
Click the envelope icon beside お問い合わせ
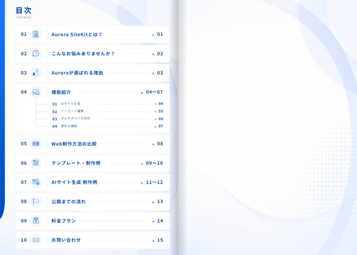click(36, 240)
